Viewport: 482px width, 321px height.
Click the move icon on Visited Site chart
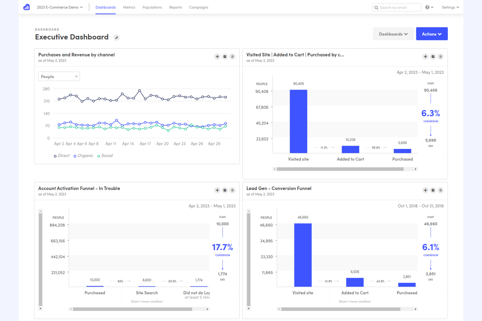(x=425, y=57)
